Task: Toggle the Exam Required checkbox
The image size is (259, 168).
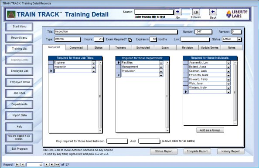Action: (130, 40)
